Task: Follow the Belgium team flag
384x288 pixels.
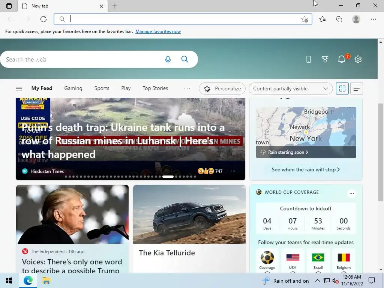Action: 343,258
